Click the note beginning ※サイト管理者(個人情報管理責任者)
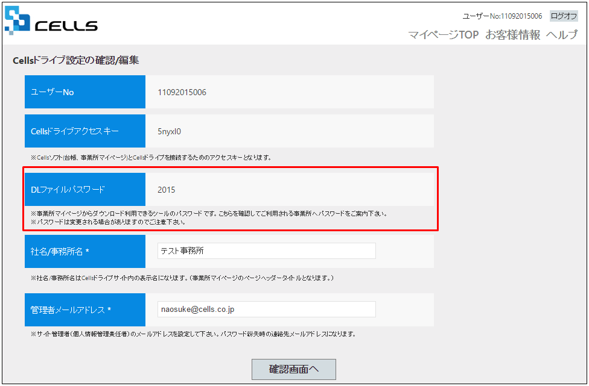589x386 pixels. 193,334
